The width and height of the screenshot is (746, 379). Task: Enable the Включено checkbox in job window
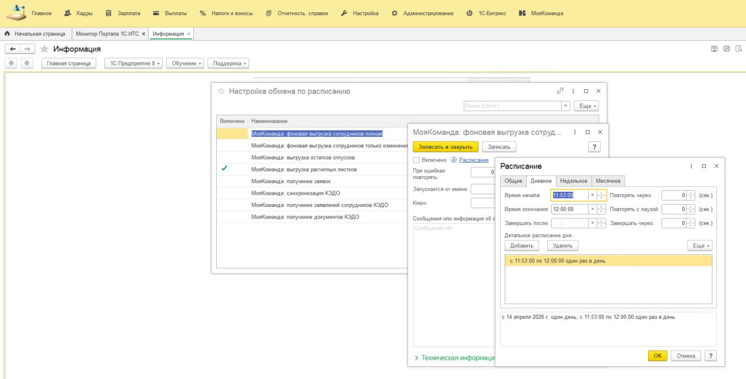(416, 160)
